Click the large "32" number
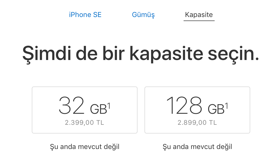Screen dimensions: 273x162 (x=72, y=105)
